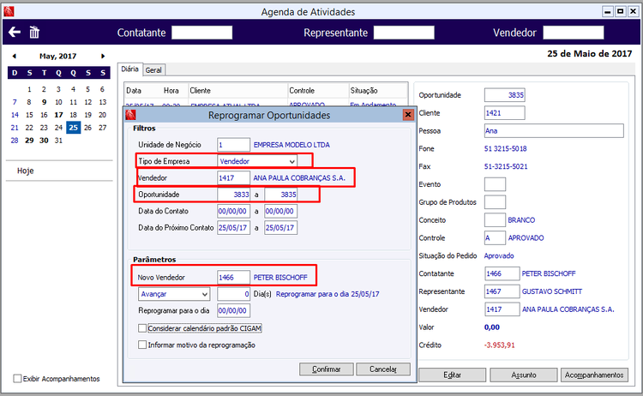Click the Data column header
This screenshot has width=643, height=396.
(x=134, y=91)
